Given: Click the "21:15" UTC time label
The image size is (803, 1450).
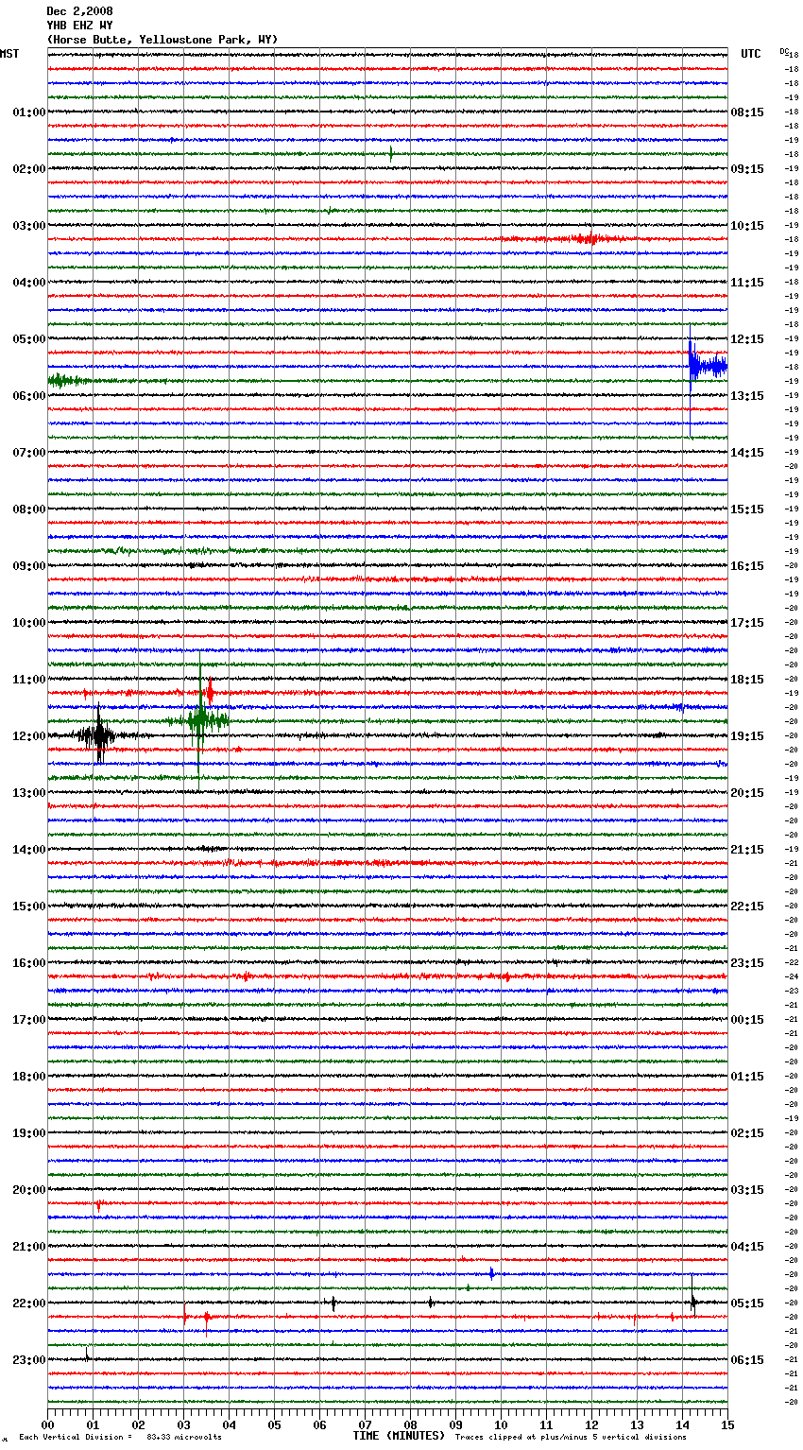Looking at the screenshot, I should 747,850.
